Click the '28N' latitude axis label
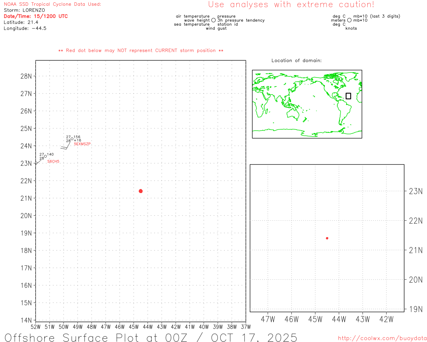427x342 pixels. (26, 76)
